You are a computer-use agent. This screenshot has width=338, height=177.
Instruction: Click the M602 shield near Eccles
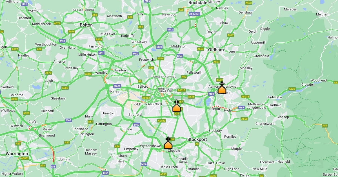(117, 86)
